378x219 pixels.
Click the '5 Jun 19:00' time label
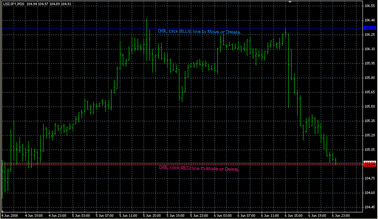175,215
